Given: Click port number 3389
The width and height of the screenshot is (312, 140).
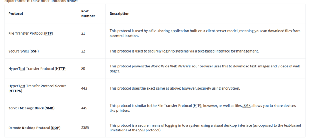Looking at the screenshot, I should pyautogui.click(x=85, y=128).
